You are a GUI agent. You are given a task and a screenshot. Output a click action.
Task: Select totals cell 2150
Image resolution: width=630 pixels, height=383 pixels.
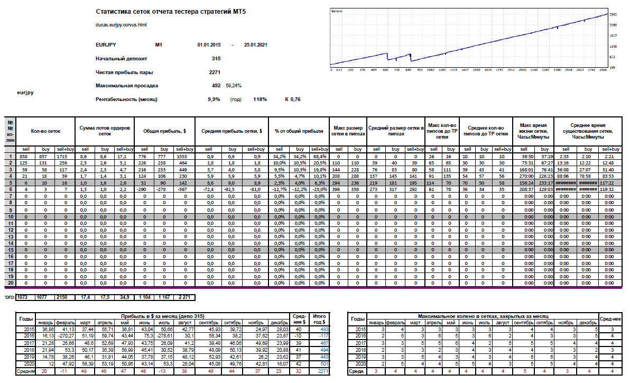click(64, 298)
